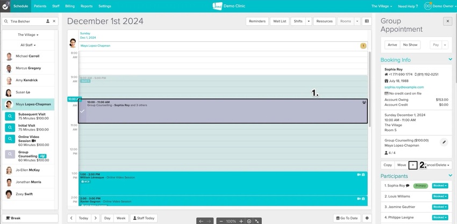Open the schedule grid view icon
Viewport: 457px width, 224px height.
367,21
